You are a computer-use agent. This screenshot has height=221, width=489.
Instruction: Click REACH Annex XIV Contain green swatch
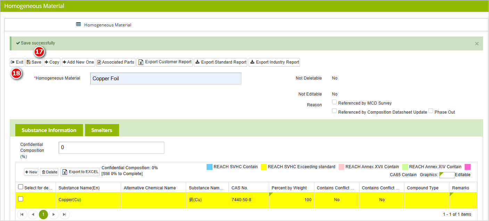pyautogui.click(x=405, y=167)
